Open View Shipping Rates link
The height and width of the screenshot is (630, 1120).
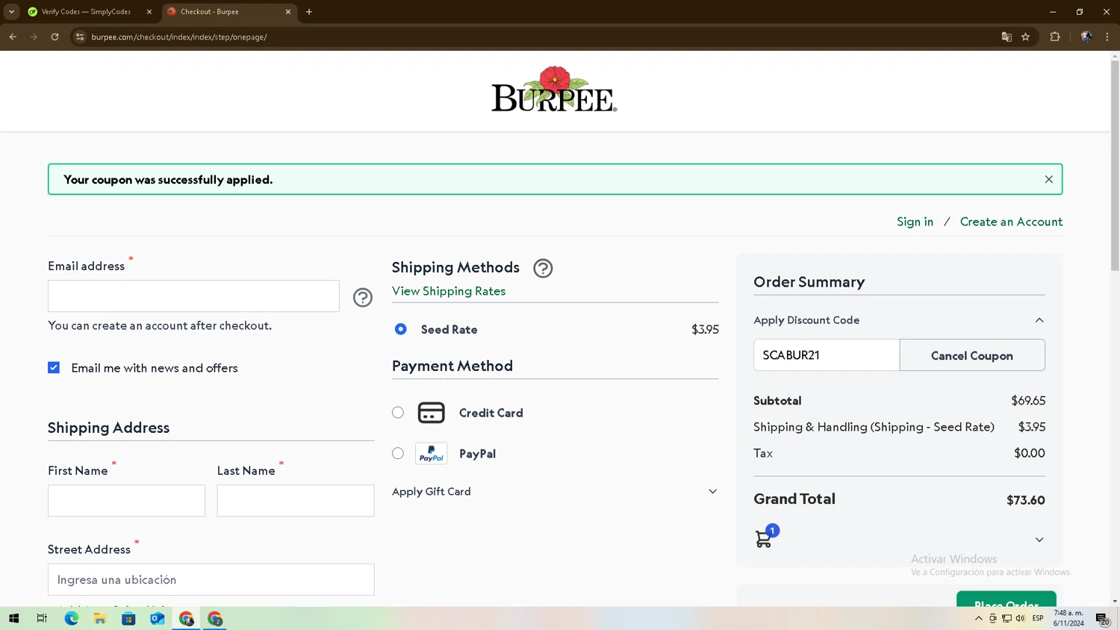(449, 291)
